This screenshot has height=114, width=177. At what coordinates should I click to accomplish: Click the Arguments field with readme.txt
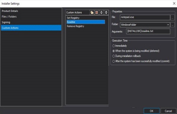coord(148,31)
